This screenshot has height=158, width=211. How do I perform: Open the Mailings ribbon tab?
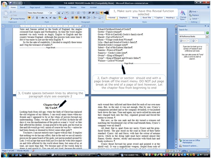(62, 7)
